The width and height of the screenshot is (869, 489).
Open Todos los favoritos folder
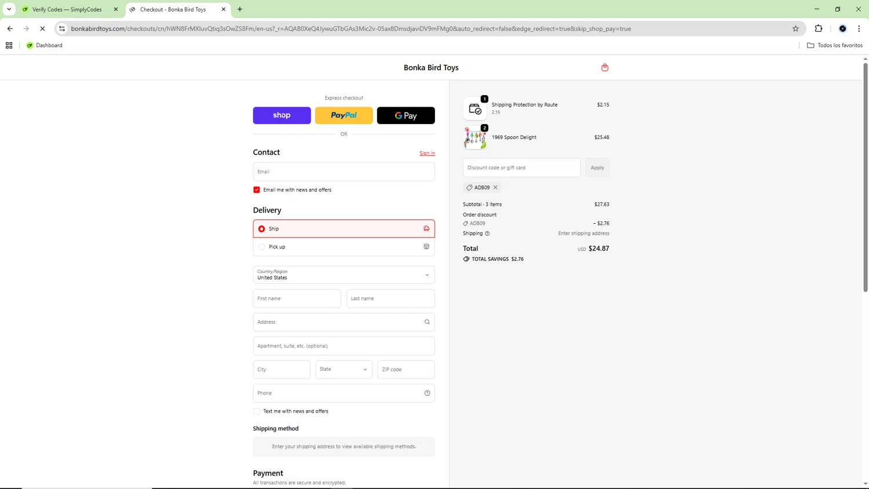tap(835, 45)
